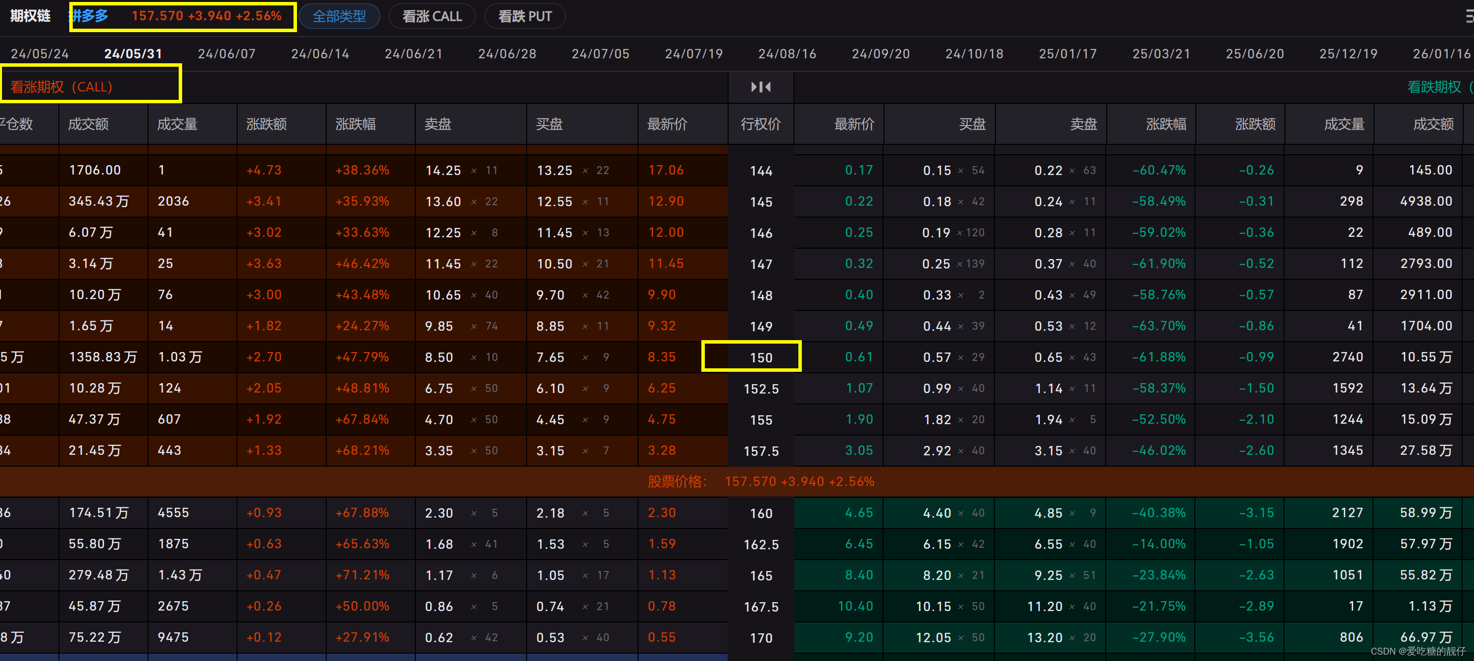Filter by 看跌 PUT options
1474x661 pixels.
[525, 16]
